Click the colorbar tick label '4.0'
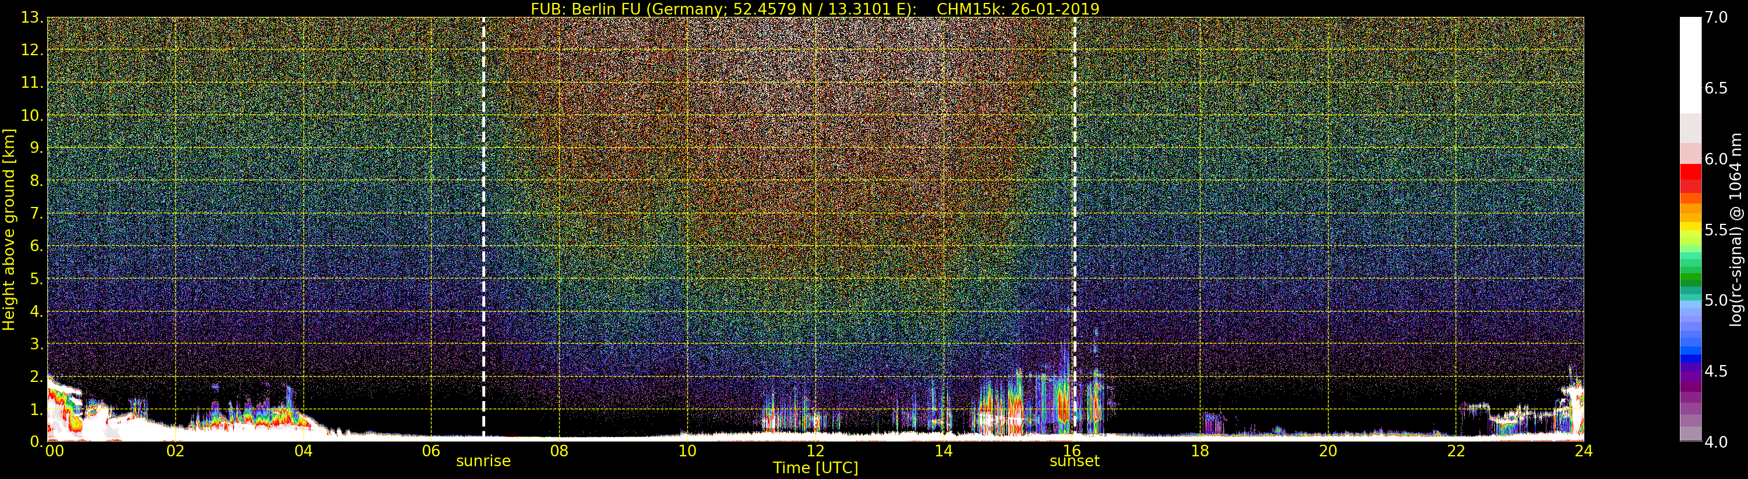The image size is (1748, 479). [1716, 442]
